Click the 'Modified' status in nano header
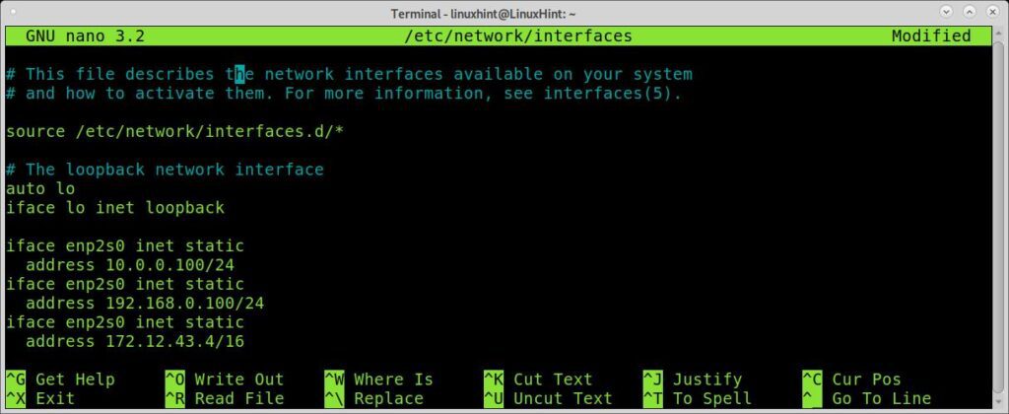This screenshot has height=414, width=1009. tap(931, 36)
